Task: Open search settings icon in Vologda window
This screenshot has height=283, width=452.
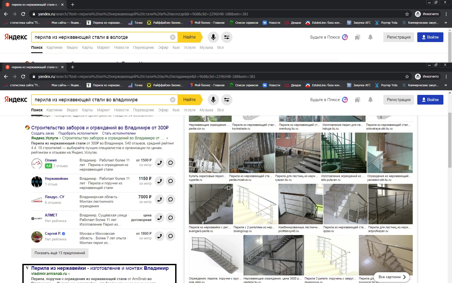Action: tap(227, 37)
